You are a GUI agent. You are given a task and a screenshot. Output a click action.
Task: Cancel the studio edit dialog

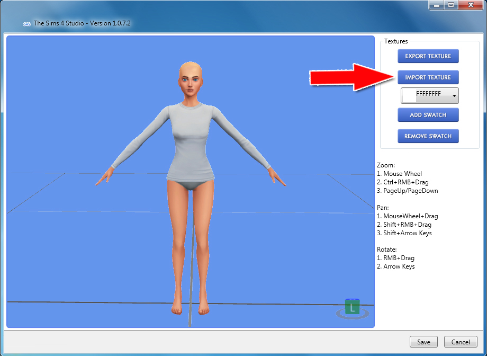[x=461, y=342]
